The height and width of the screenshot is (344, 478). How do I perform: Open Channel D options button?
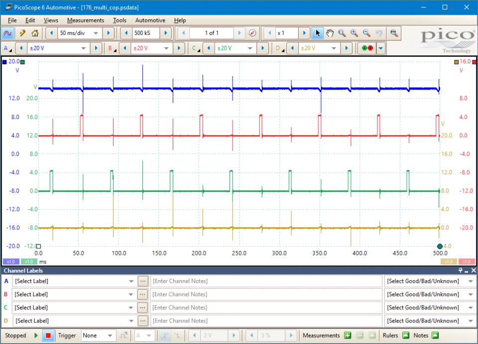pyautogui.click(x=279, y=48)
